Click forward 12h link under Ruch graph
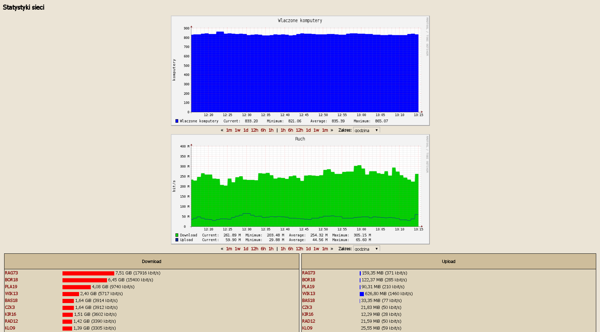The width and height of the screenshot is (600, 332). [299, 249]
